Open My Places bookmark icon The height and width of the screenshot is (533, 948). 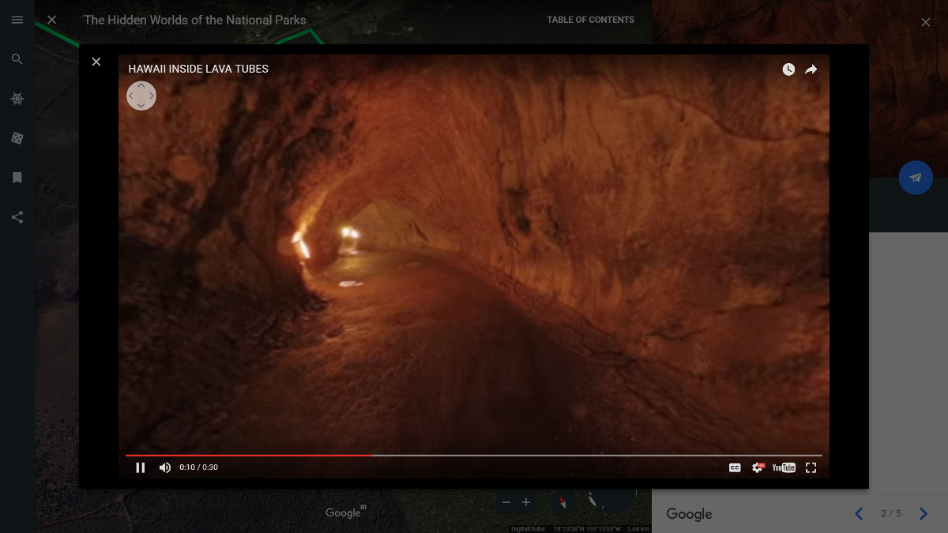[x=17, y=178]
